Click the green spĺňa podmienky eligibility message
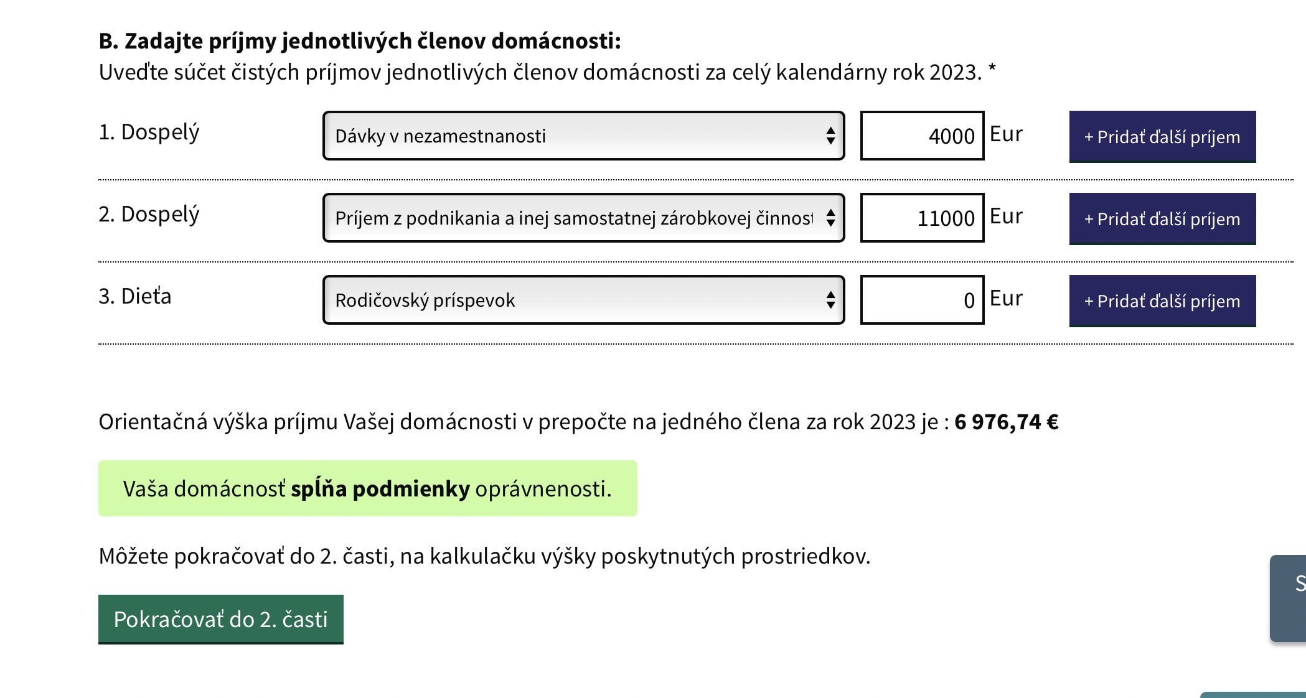1306x698 pixels. pyautogui.click(x=367, y=488)
